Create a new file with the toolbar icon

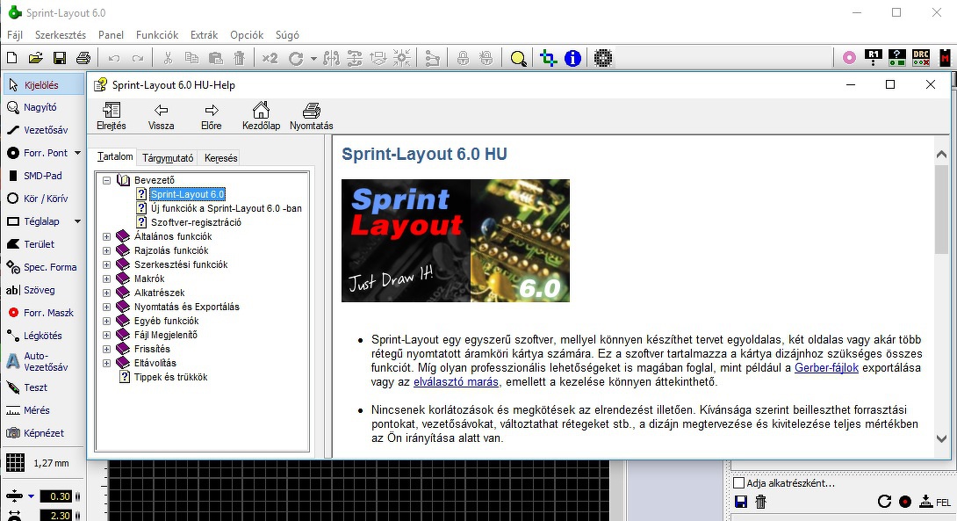click(x=11, y=58)
